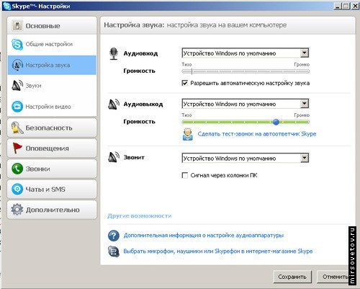Click the chat bubble icon beside Чаты и SMS
The width and height of the screenshot is (360, 289).
[x=17, y=189]
